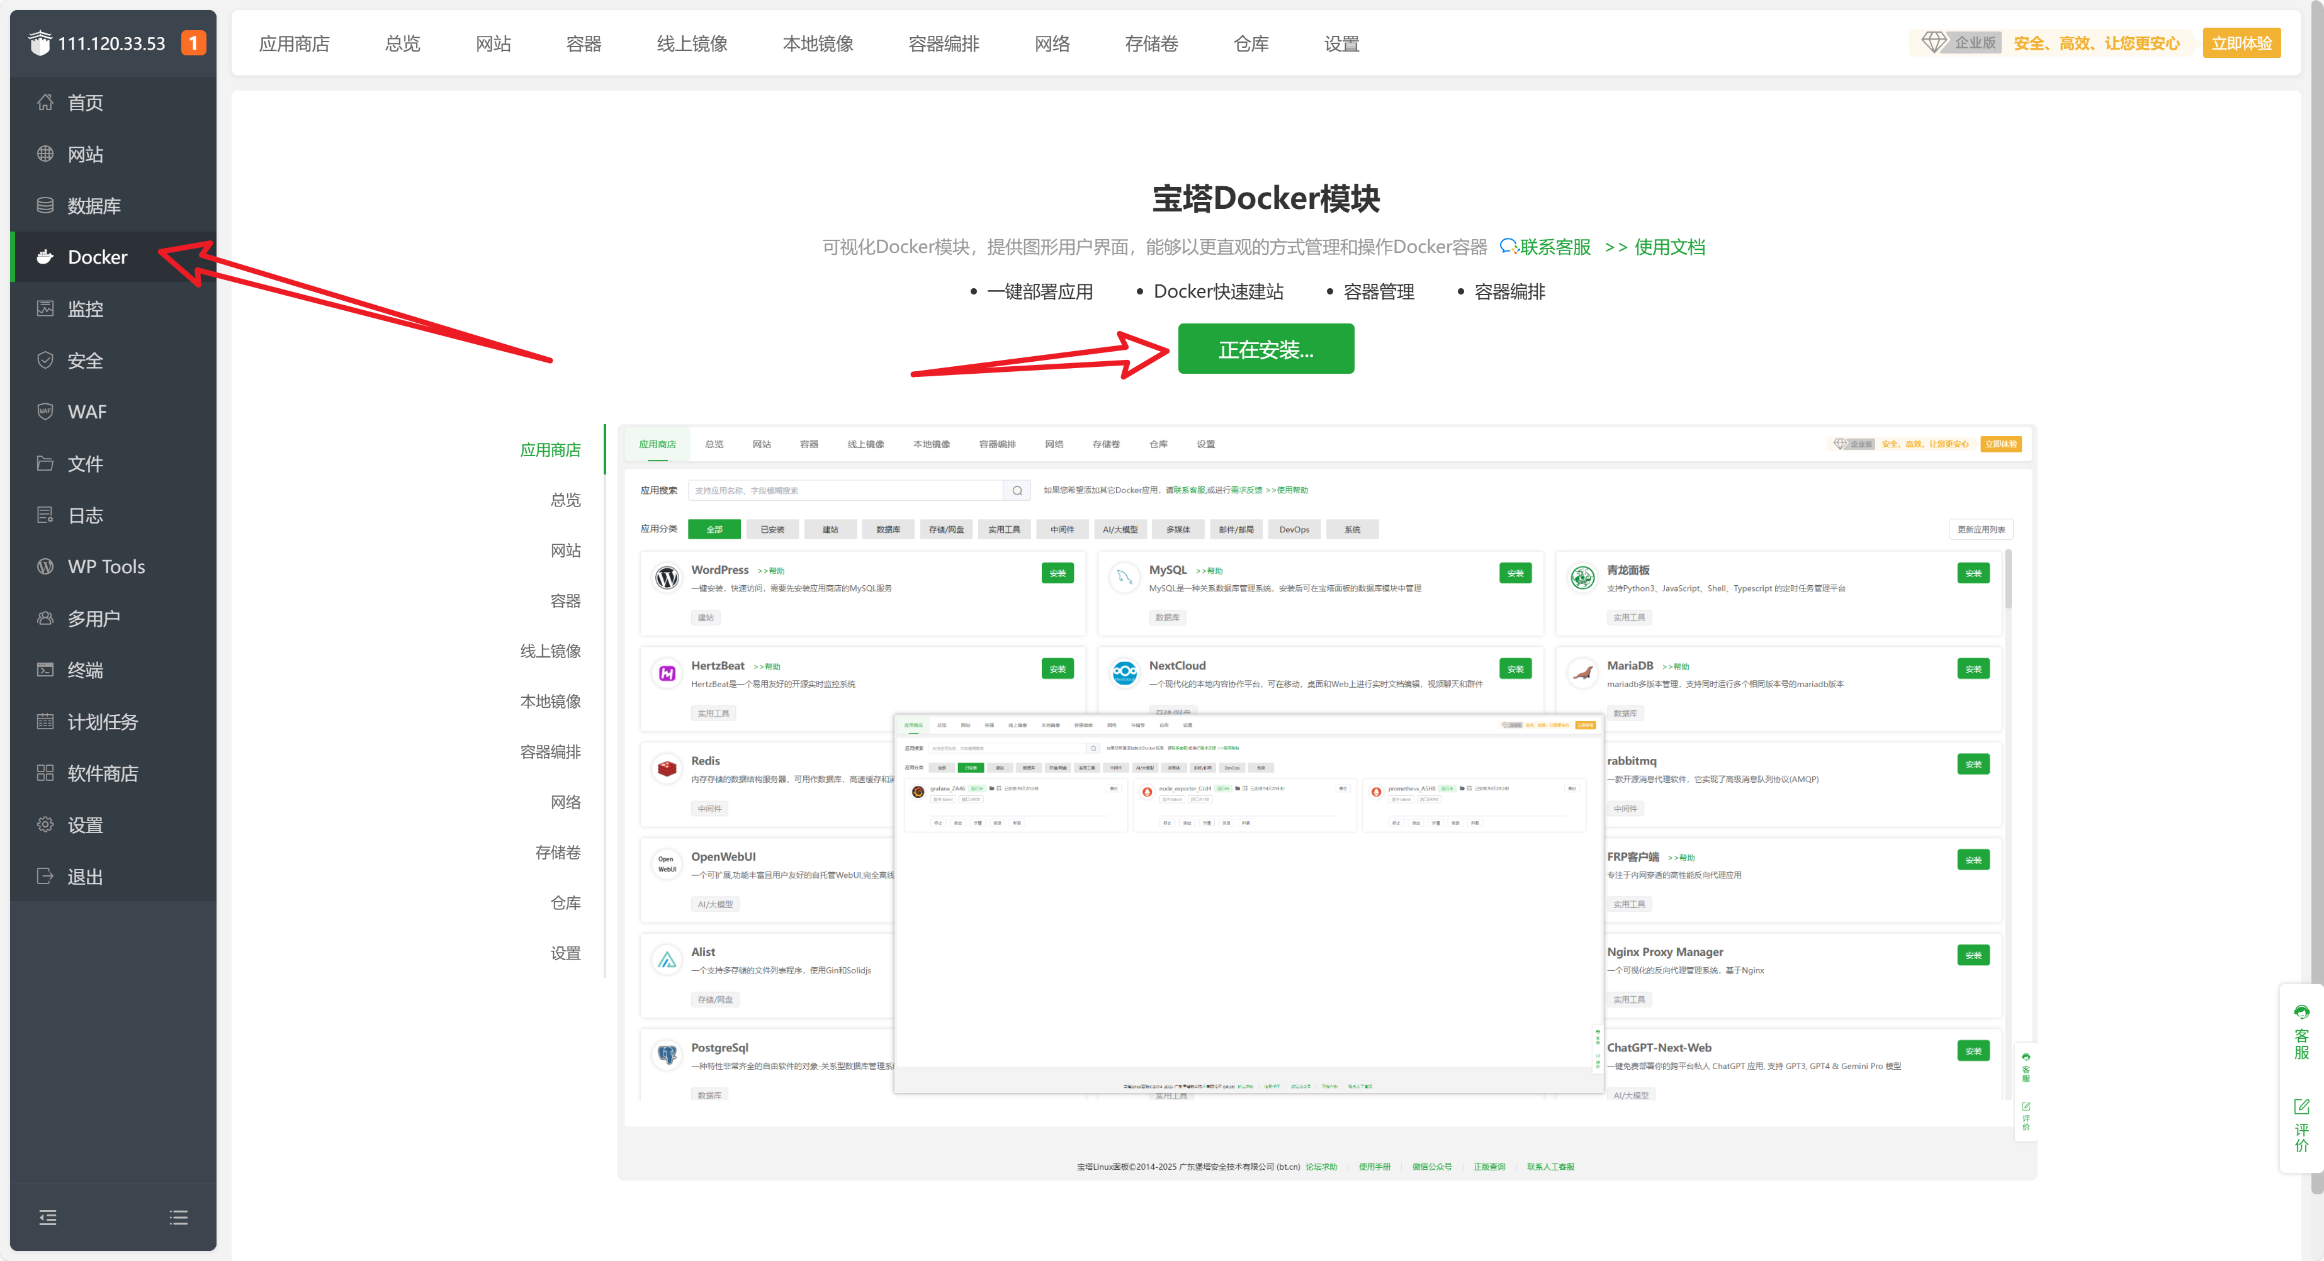Viewport: 2324px width, 1261px height.
Task: Open WAF in the sidebar
Action: pos(113,412)
